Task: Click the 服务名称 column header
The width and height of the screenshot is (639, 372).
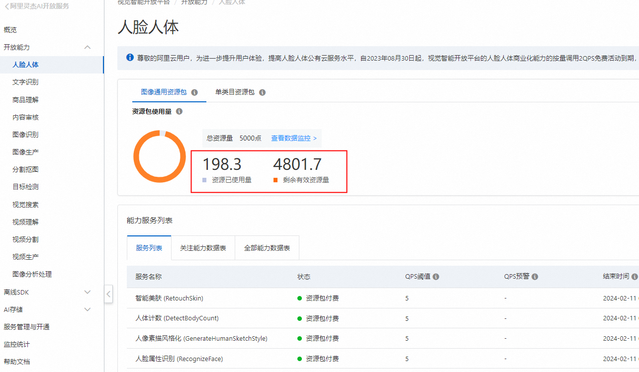Action: click(148, 277)
